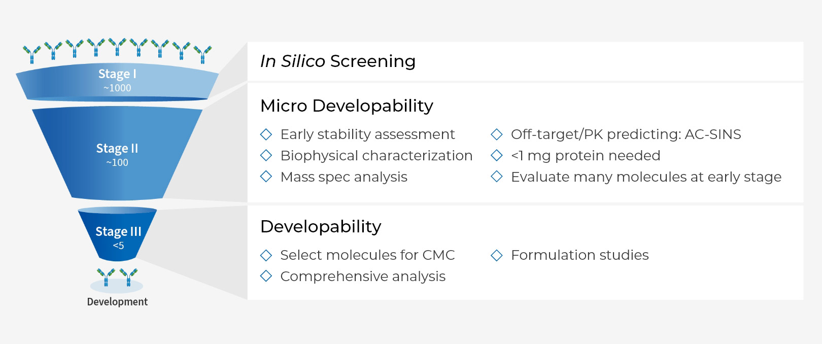
Task: Click the Off-target/PK predicting: AC-SINS text
Action: click(x=626, y=134)
